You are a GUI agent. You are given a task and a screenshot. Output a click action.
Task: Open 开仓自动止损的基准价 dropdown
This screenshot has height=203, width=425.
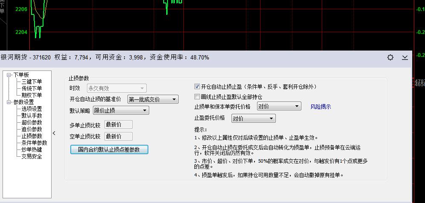(153, 99)
